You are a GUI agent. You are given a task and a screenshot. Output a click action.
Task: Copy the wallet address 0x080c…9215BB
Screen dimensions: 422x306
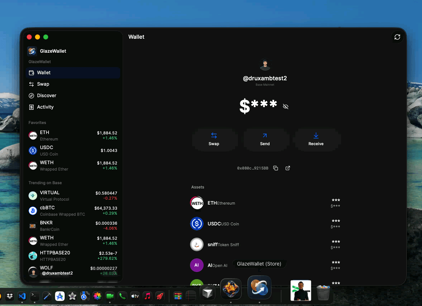(276, 168)
